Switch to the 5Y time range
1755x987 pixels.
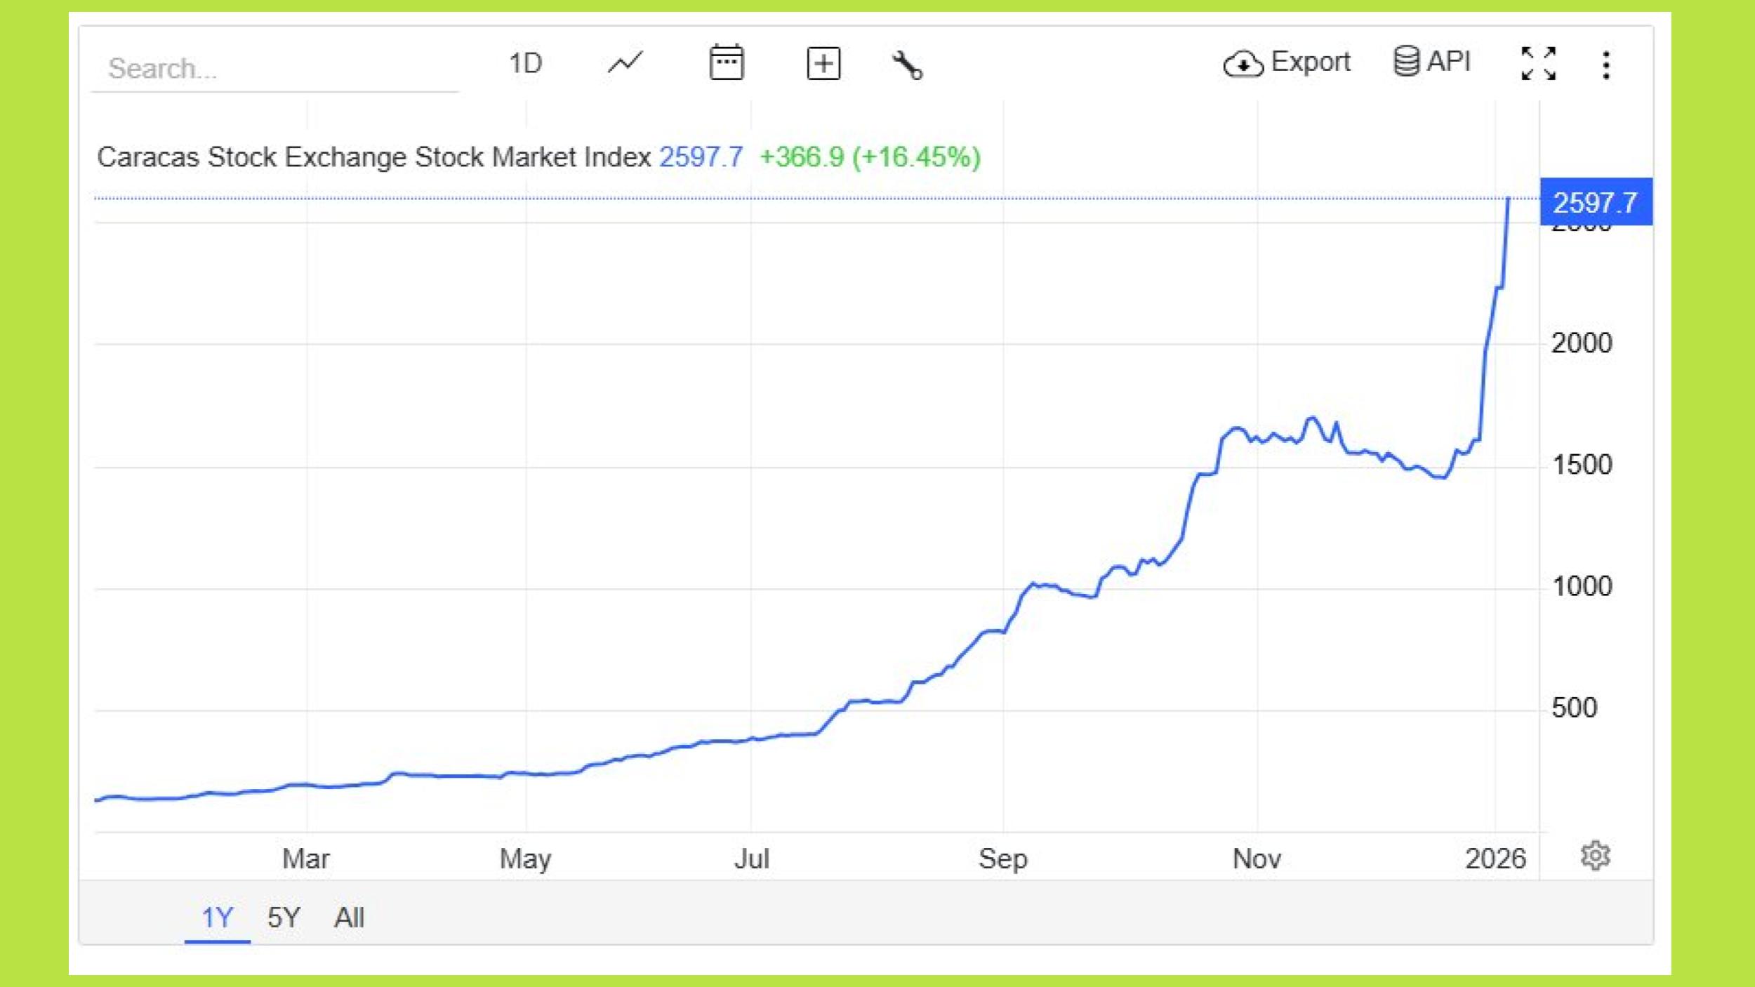point(284,918)
